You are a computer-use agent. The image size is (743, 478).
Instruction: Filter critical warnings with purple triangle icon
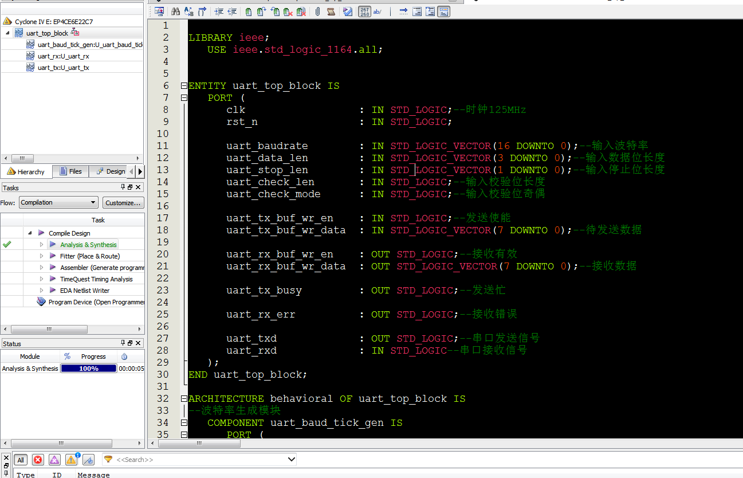click(x=54, y=460)
